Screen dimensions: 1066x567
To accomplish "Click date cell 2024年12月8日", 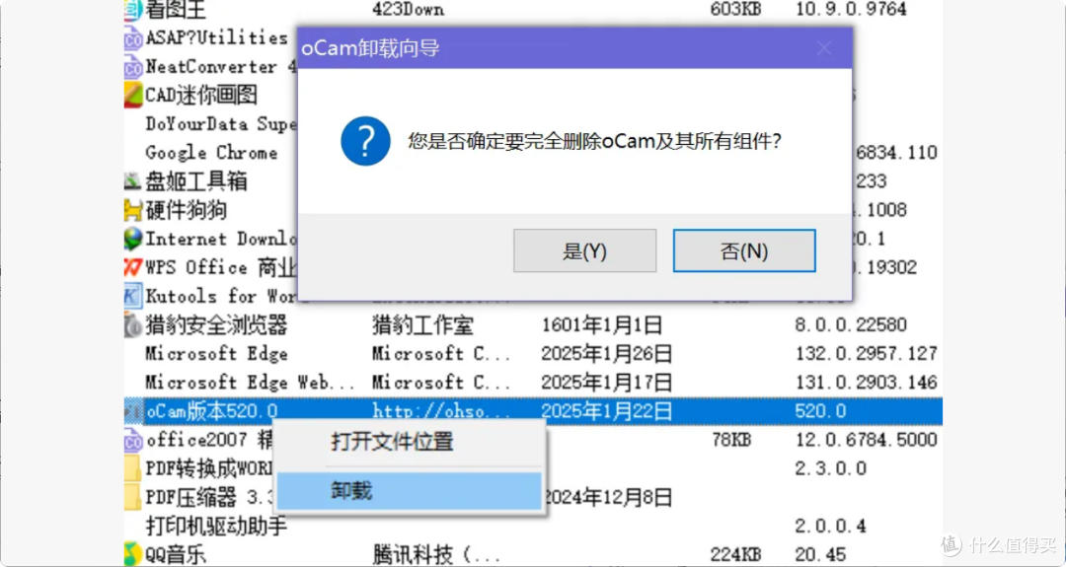I will point(608,498).
